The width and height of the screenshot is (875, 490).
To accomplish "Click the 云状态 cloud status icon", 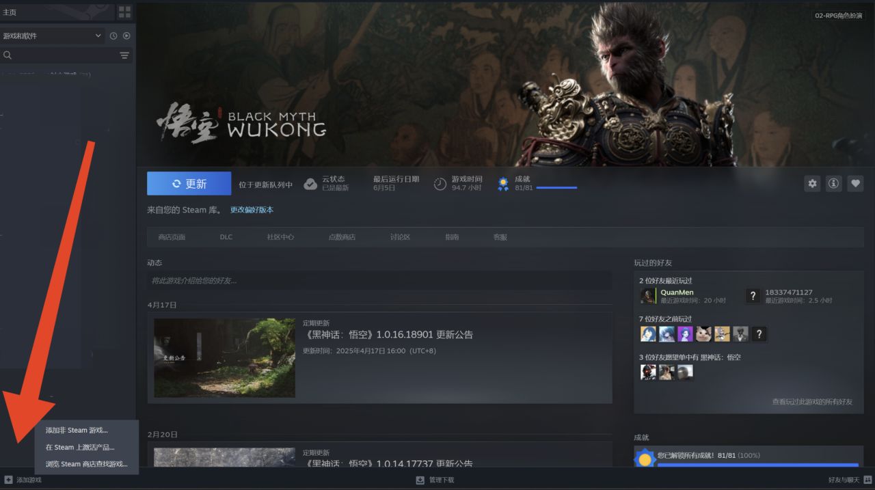I will (x=310, y=184).
